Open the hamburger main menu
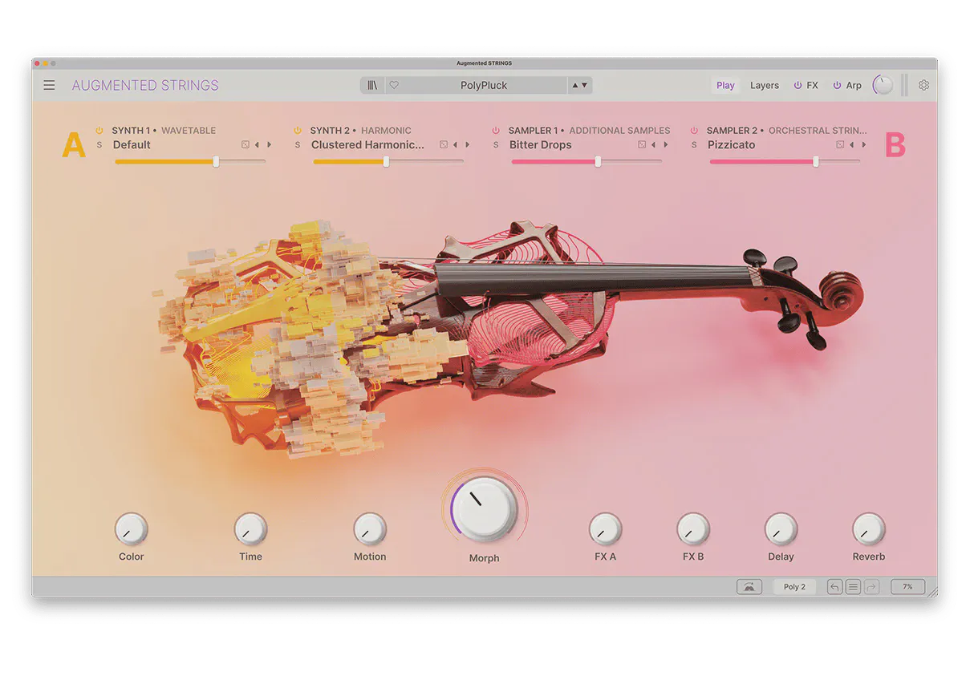This screenshot has height=676, width=970. point(50,85)
